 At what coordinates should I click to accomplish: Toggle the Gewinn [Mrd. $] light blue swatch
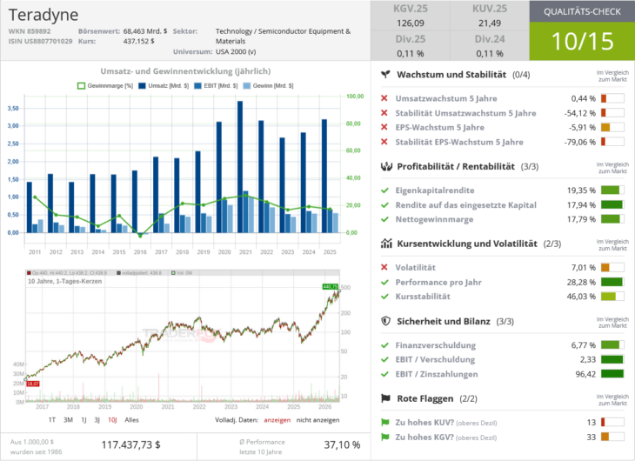click(x=247, y=86)
